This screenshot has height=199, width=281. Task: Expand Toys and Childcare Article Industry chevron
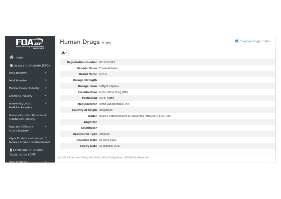tap(46, 127)
